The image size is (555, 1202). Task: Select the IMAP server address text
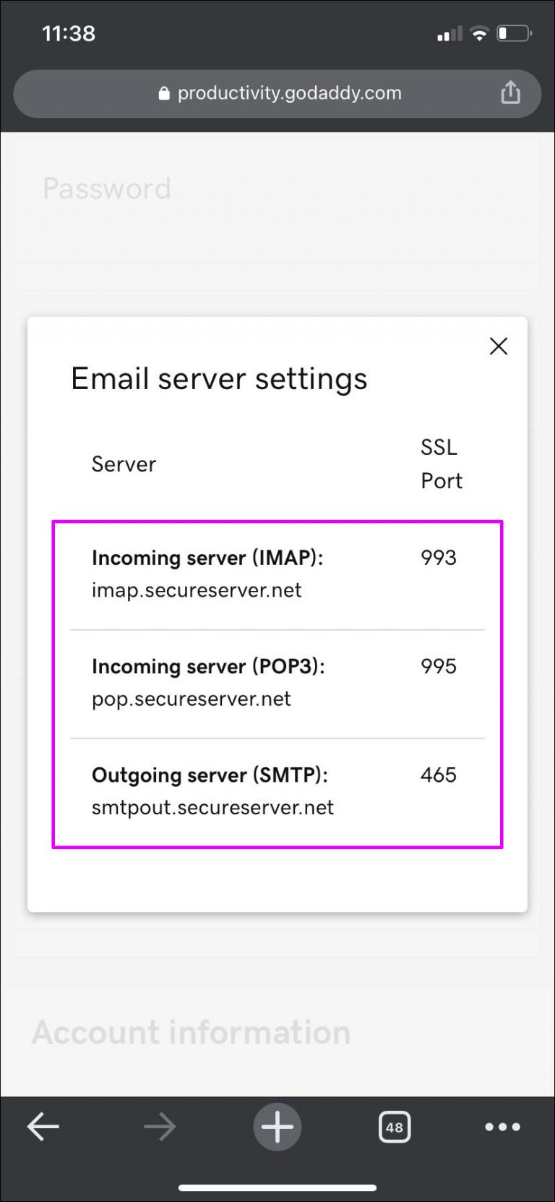[196, 590]
